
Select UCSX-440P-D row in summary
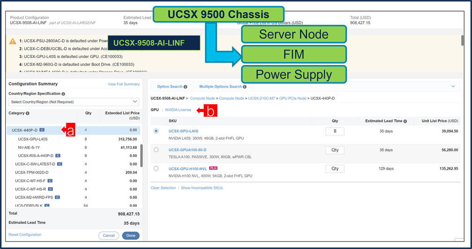coord(74,130)
